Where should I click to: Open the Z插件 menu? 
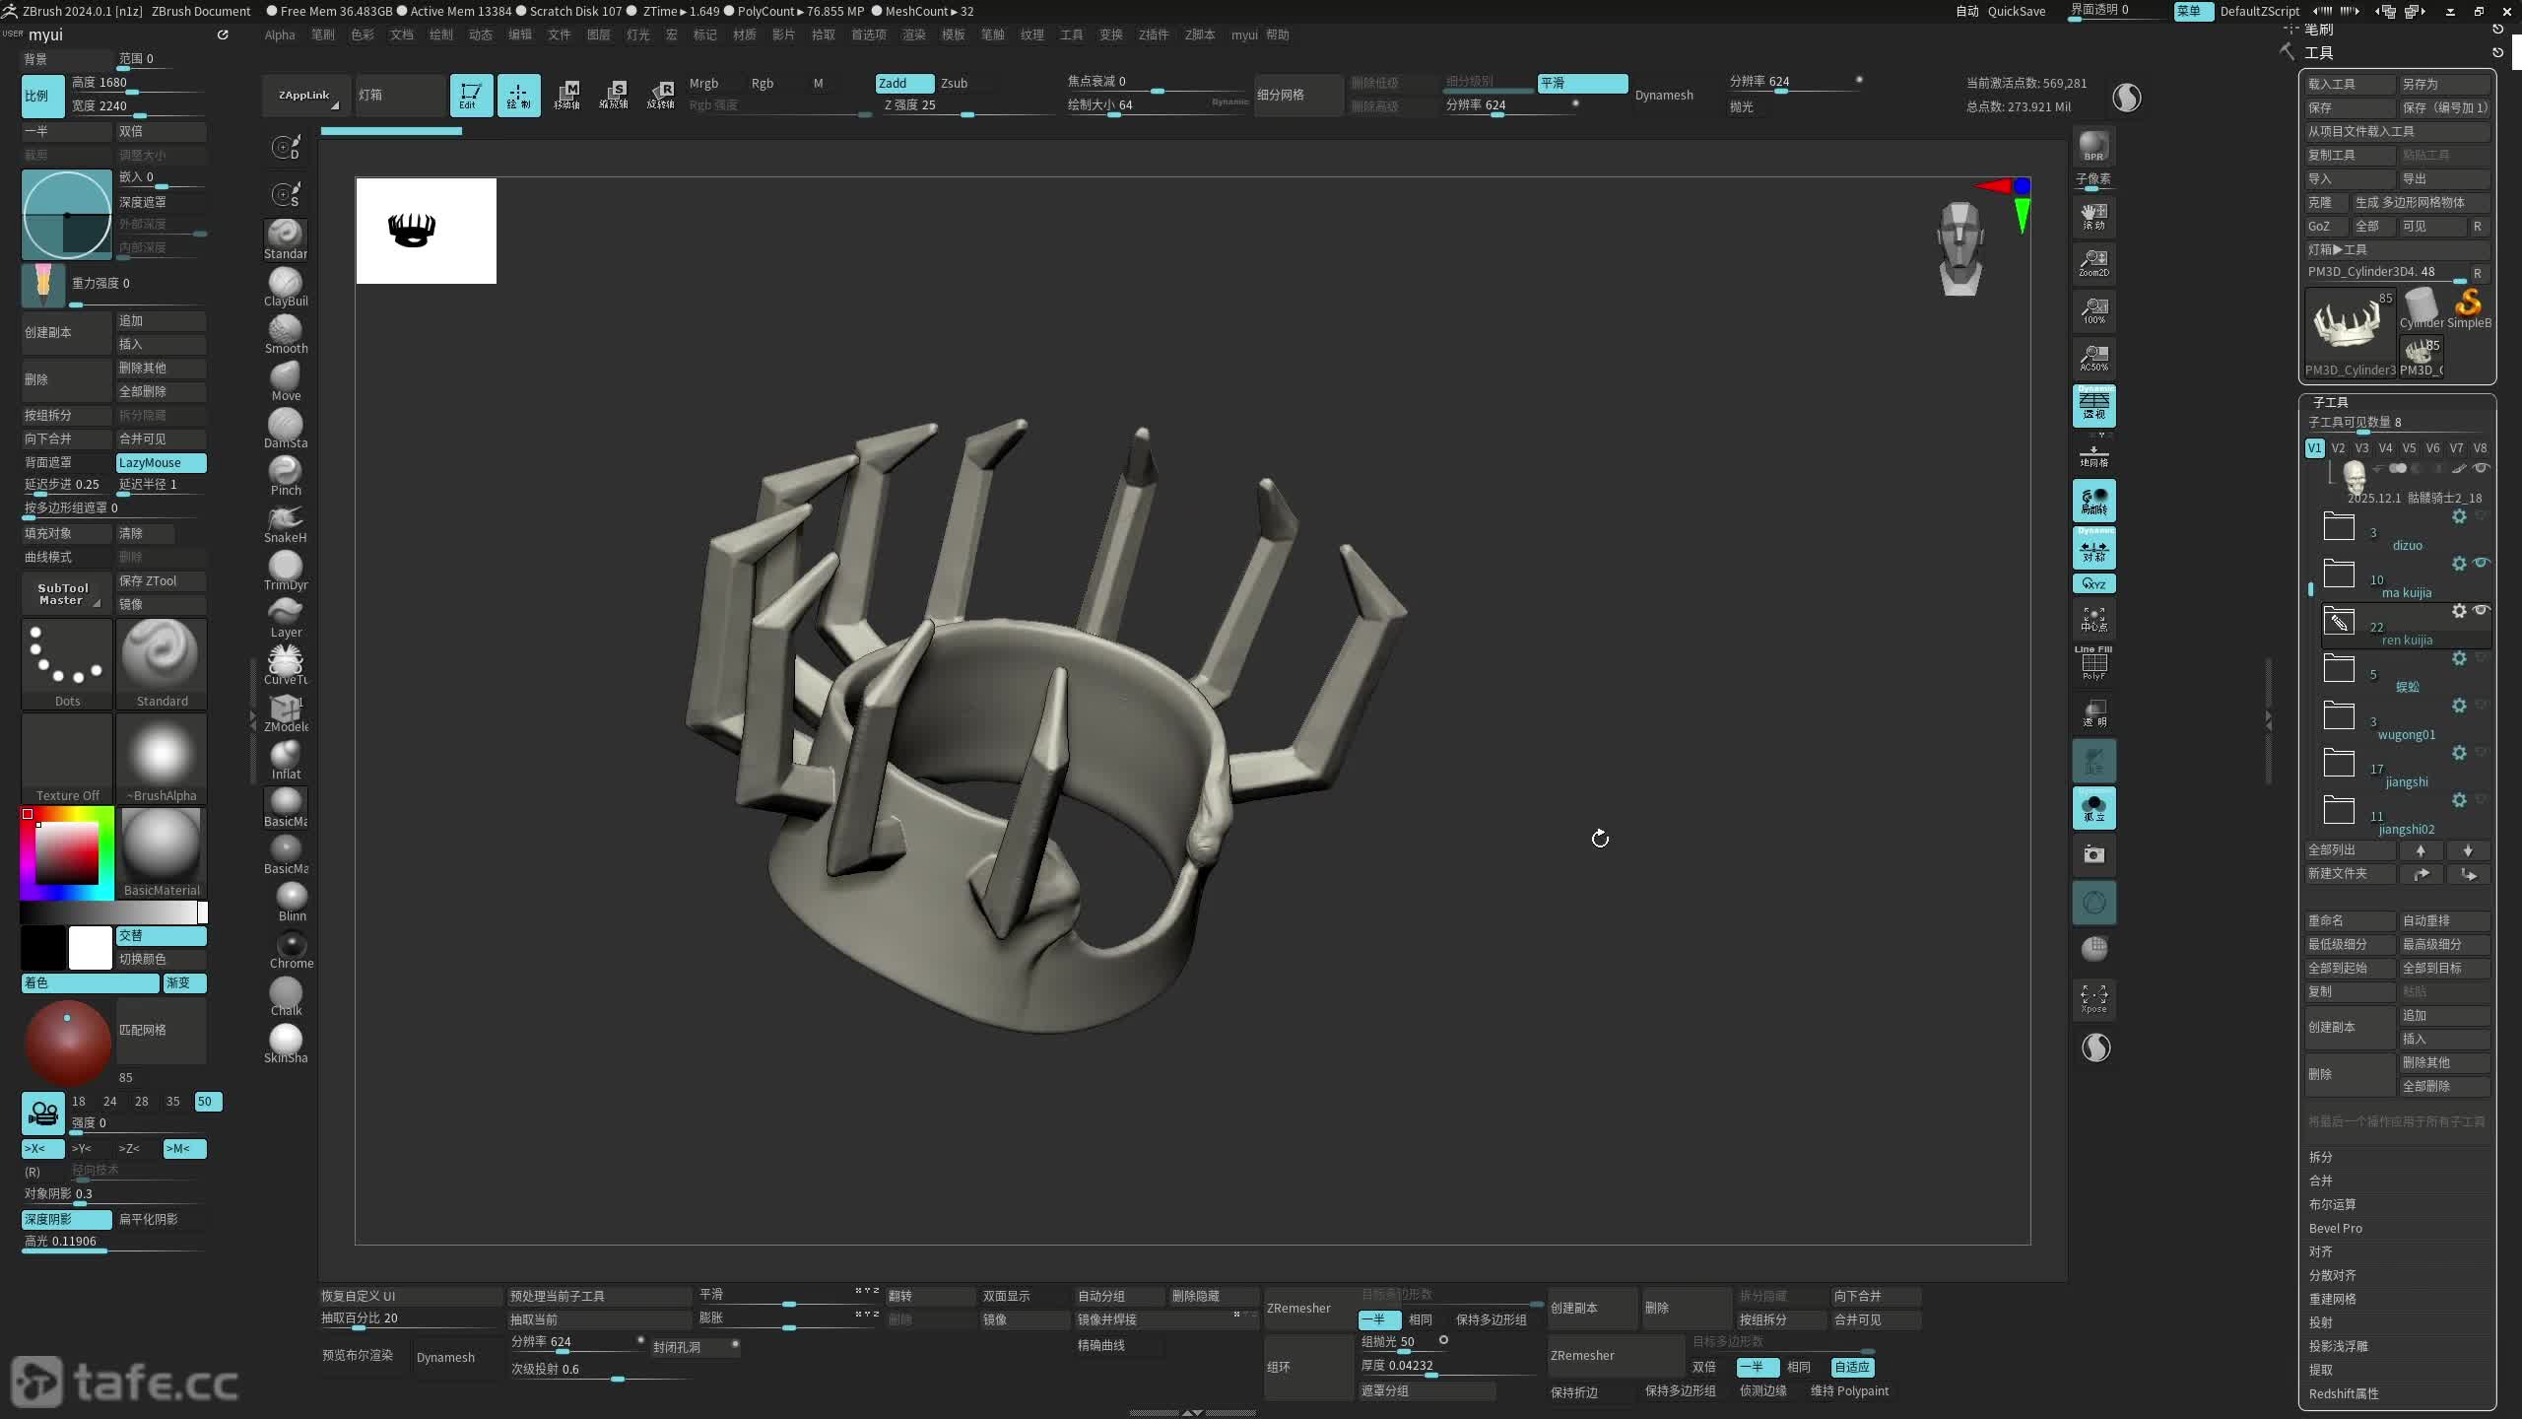pyautogui.click(x=1153, y=34)
